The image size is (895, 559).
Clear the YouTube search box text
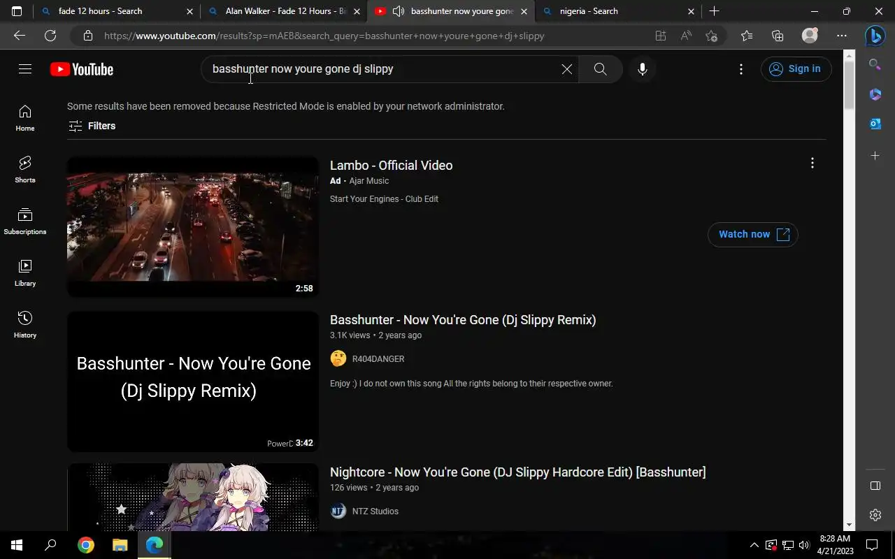pyautogui.click(x=566, y=69)
